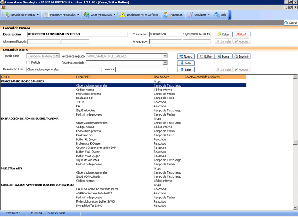The width and height of the screenshot is (298, 217).
Task: Click the Utilidades gears icon
Action: 190,14
